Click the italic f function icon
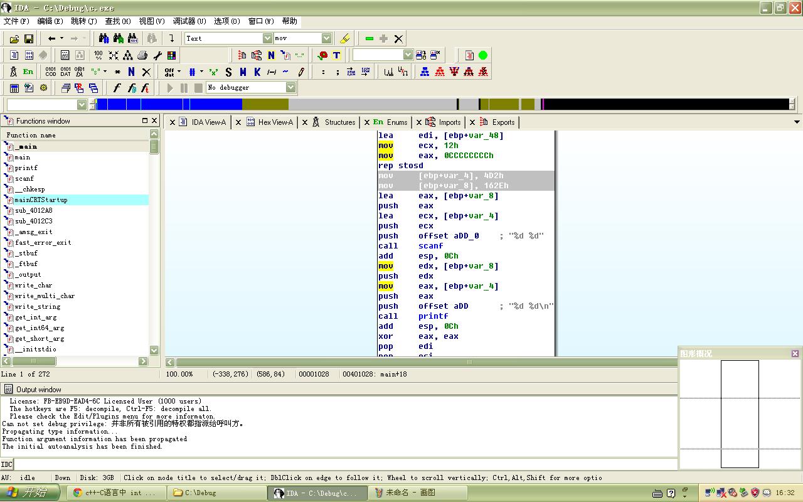803x502 pixels. click(x=117, y=88)
